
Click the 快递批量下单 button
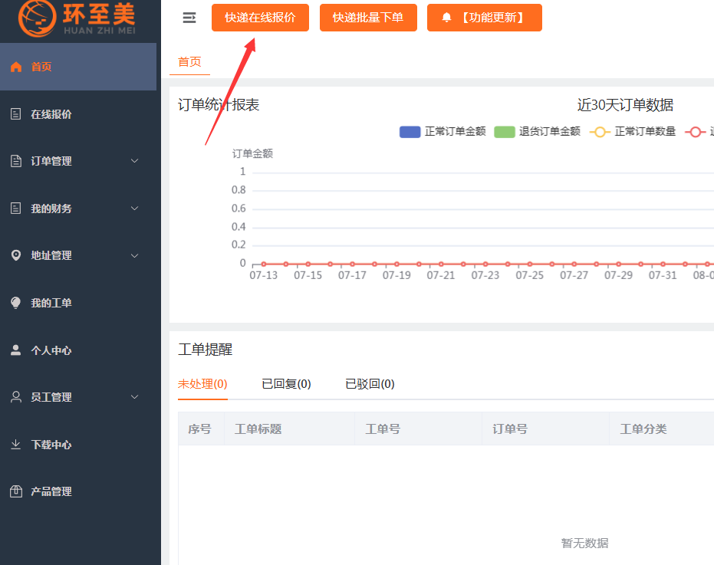click(367, 18)
